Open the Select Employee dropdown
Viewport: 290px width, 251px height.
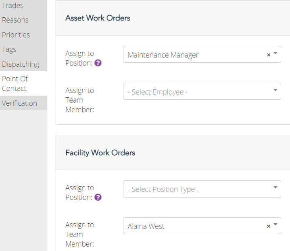point(202,91)
